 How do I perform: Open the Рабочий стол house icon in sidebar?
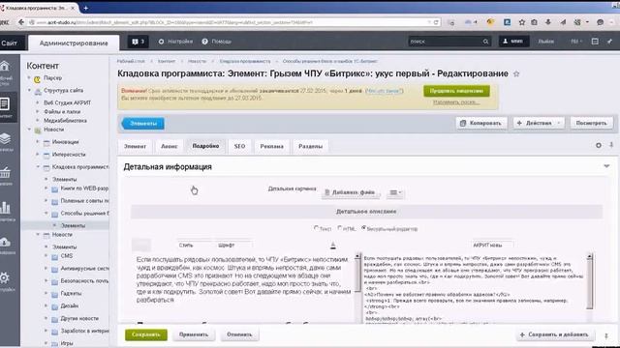pos(5,67)
